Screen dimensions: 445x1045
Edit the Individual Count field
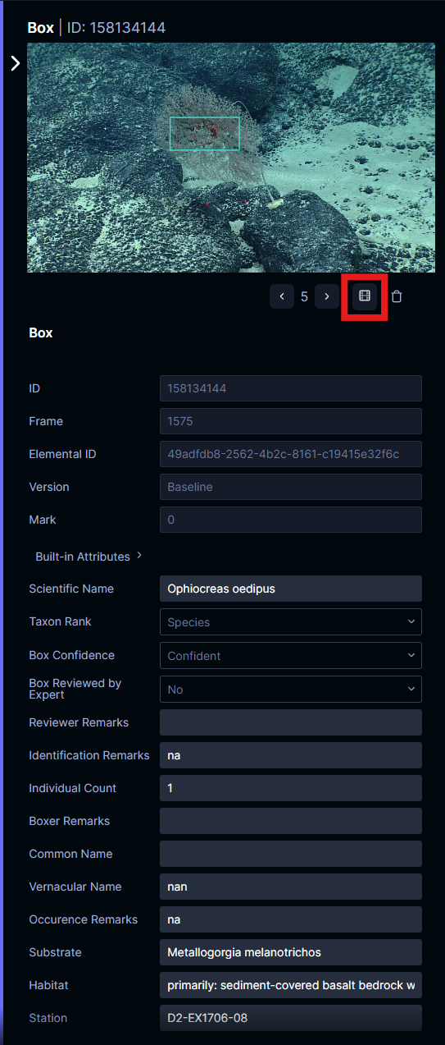291,788
